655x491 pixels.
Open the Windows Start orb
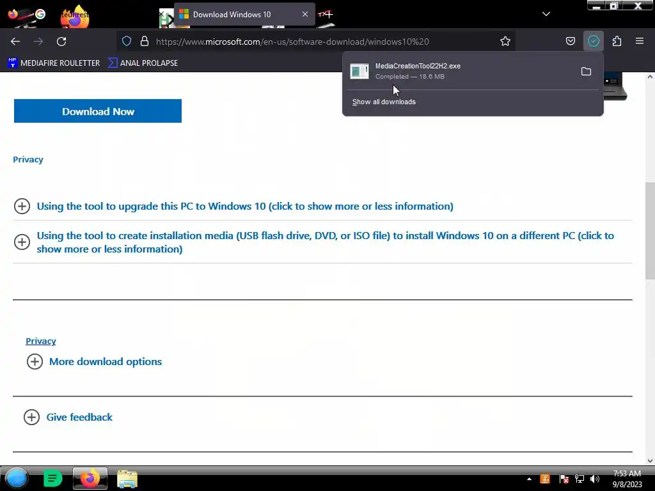click(17, 478)
